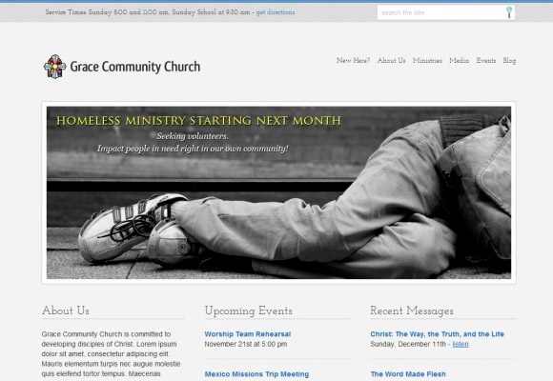Click the listen link for December 11th
553x381 pixels.
click(461, 344)
